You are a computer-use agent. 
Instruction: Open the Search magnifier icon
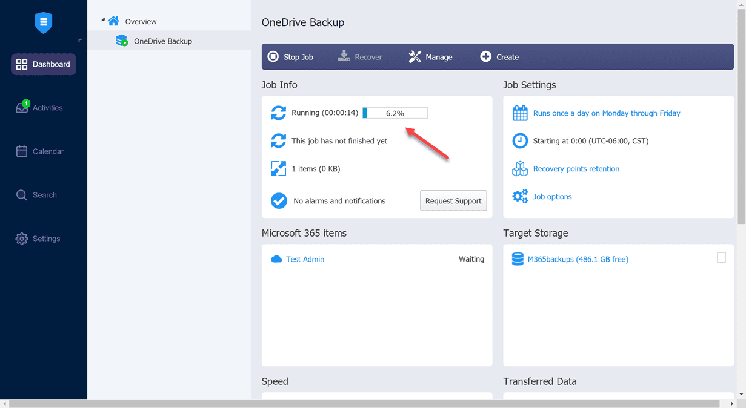(22, 195)
